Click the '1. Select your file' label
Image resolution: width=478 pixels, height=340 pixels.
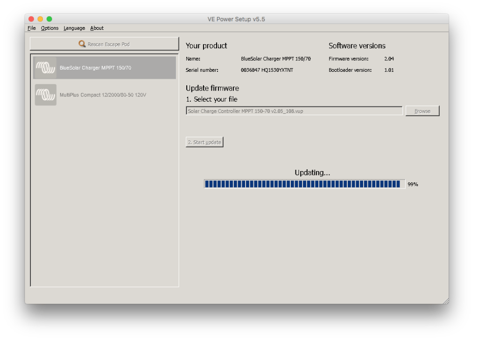click(211, 99)
